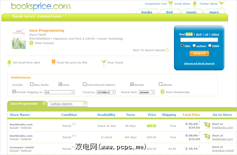
Task: Switch to the dvd tab
Action: click(169, 12)
